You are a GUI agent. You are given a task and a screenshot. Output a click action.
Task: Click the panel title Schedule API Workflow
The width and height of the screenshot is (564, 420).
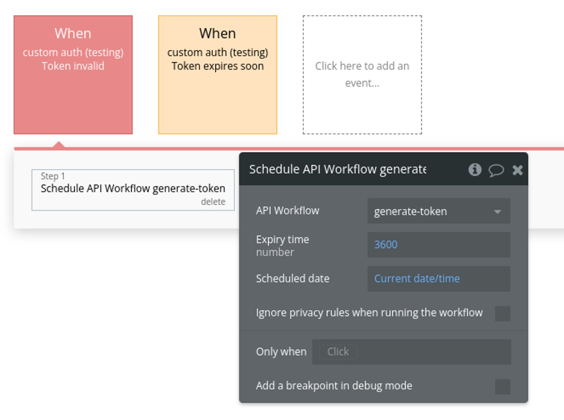[337, 170]
